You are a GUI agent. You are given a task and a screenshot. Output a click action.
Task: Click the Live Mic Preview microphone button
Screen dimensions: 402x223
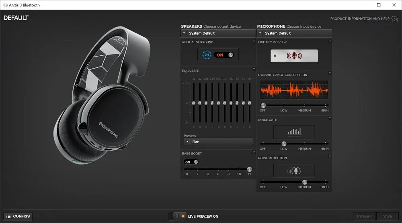pos(294,56)
